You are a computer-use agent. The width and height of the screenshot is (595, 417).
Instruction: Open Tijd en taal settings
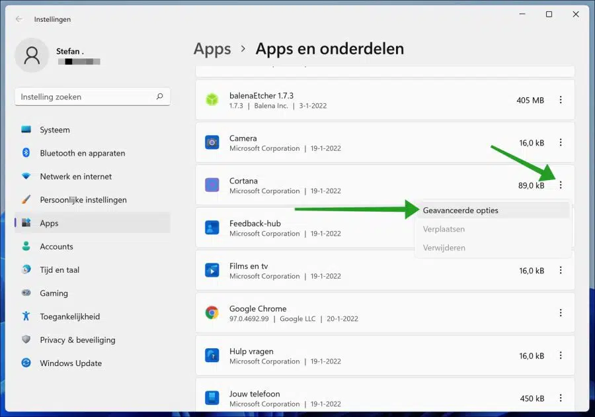coord(93,269)
